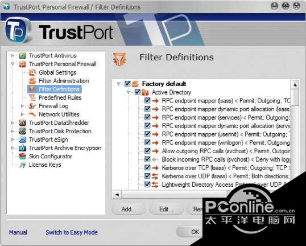
Task: Expand the TrustPort Antivirus node
Action: tap(13, 56)
